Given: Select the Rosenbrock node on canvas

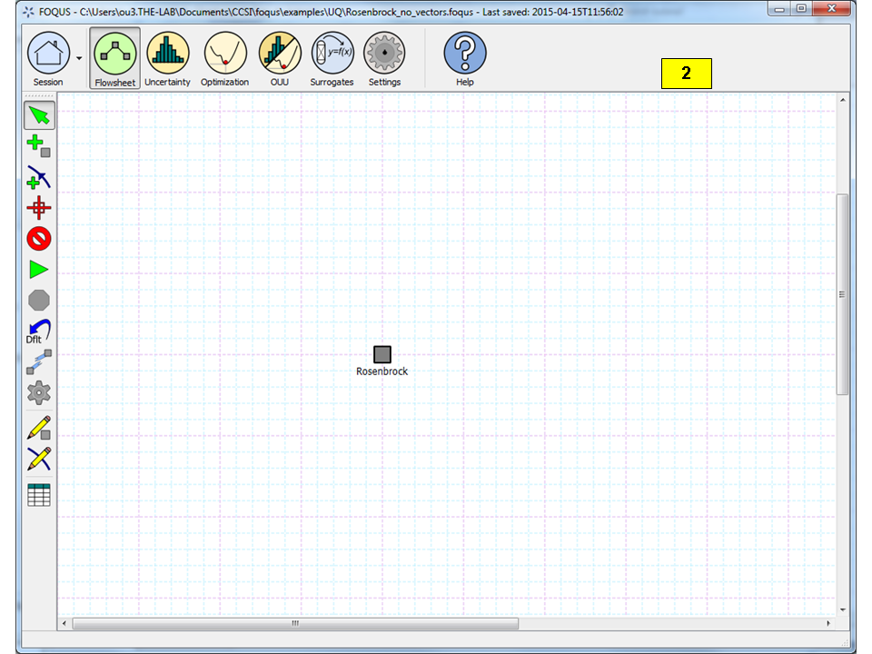Looking at the screenshot, I should [382, 354].
